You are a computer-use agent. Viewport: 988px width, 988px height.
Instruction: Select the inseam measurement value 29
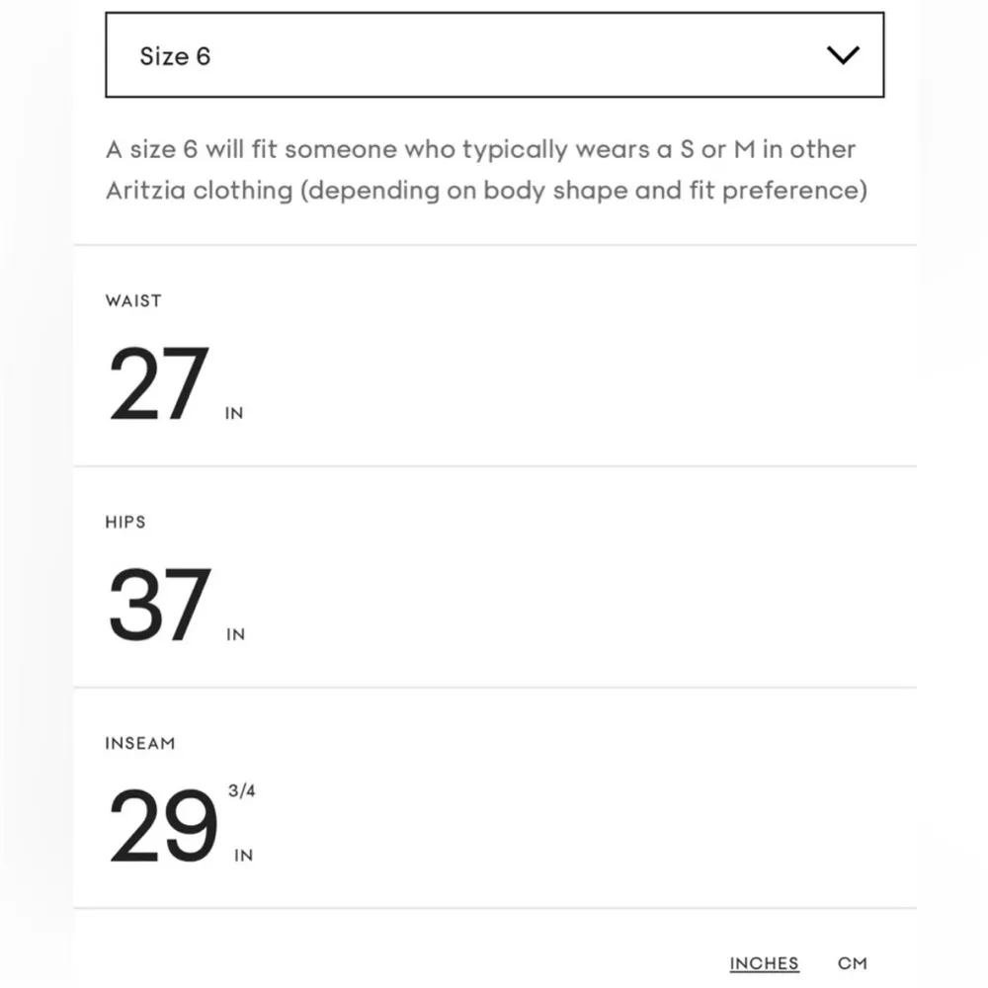coord(162,828)
